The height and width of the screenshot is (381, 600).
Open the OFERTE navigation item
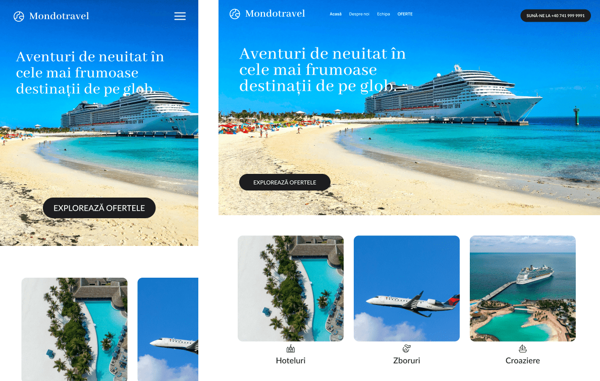pos(405,14)
